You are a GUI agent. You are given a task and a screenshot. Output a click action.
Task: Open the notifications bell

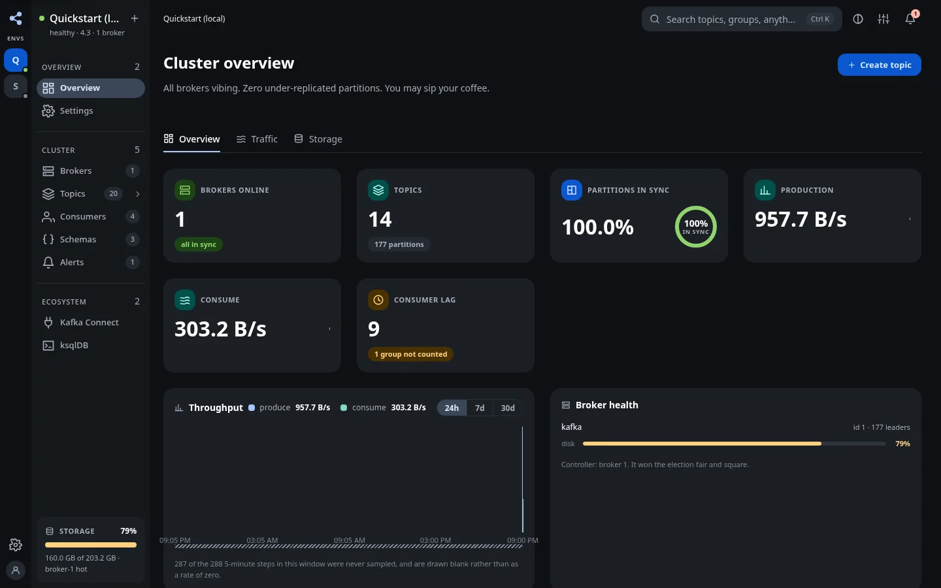pos(910,19)
